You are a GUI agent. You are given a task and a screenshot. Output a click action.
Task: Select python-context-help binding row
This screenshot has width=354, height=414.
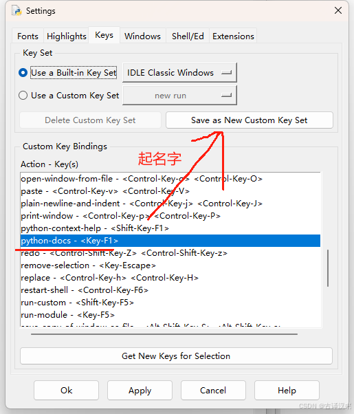coord(170,228)
